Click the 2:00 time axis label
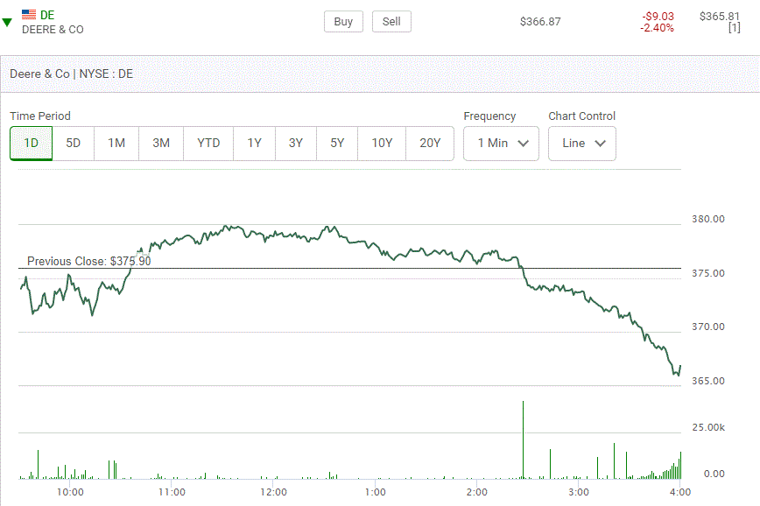This screenshot has height=506, width=760. click(x=477, y=492)
